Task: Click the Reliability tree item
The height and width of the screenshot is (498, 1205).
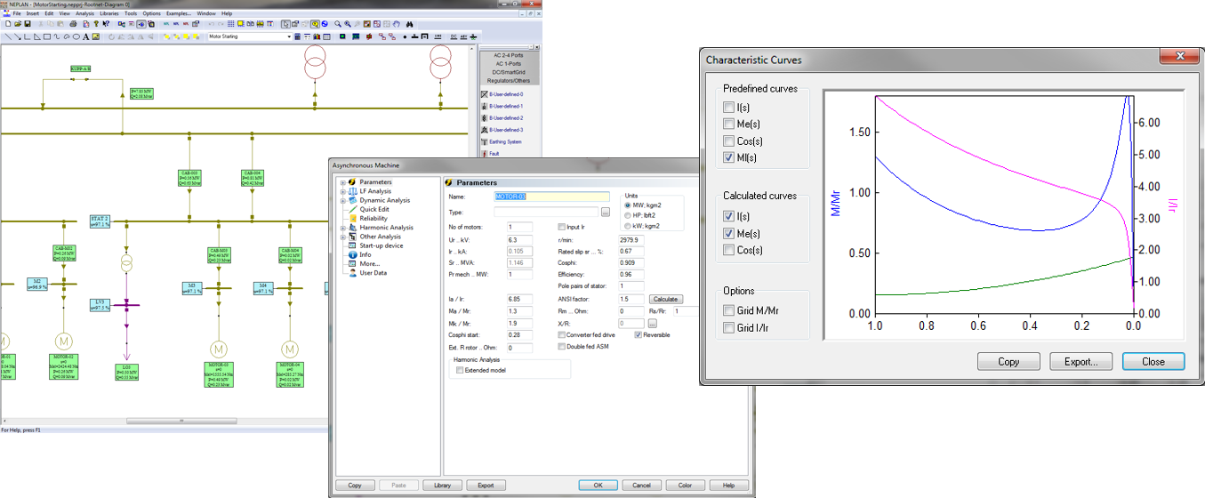Action: pos(374,218)
